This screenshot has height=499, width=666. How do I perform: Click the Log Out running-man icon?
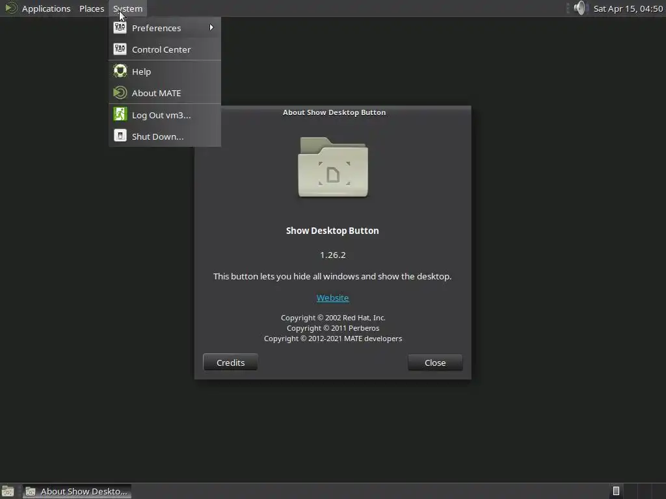[120, 114]
